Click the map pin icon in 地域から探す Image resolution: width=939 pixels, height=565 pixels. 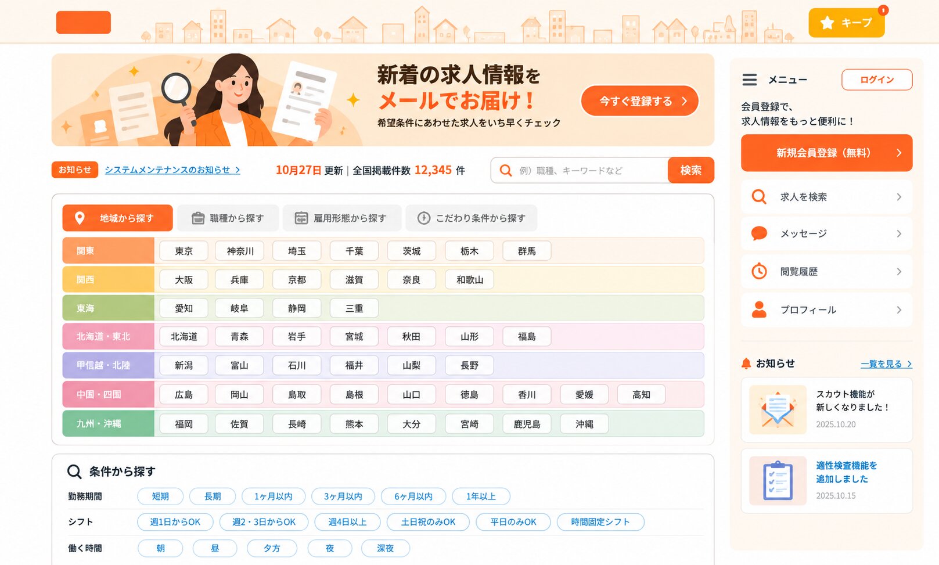80,218
